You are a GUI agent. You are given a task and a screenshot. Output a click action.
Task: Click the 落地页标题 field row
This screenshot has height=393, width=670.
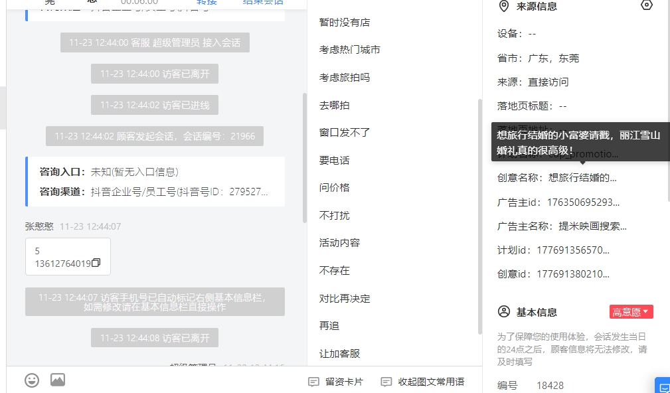532,106
